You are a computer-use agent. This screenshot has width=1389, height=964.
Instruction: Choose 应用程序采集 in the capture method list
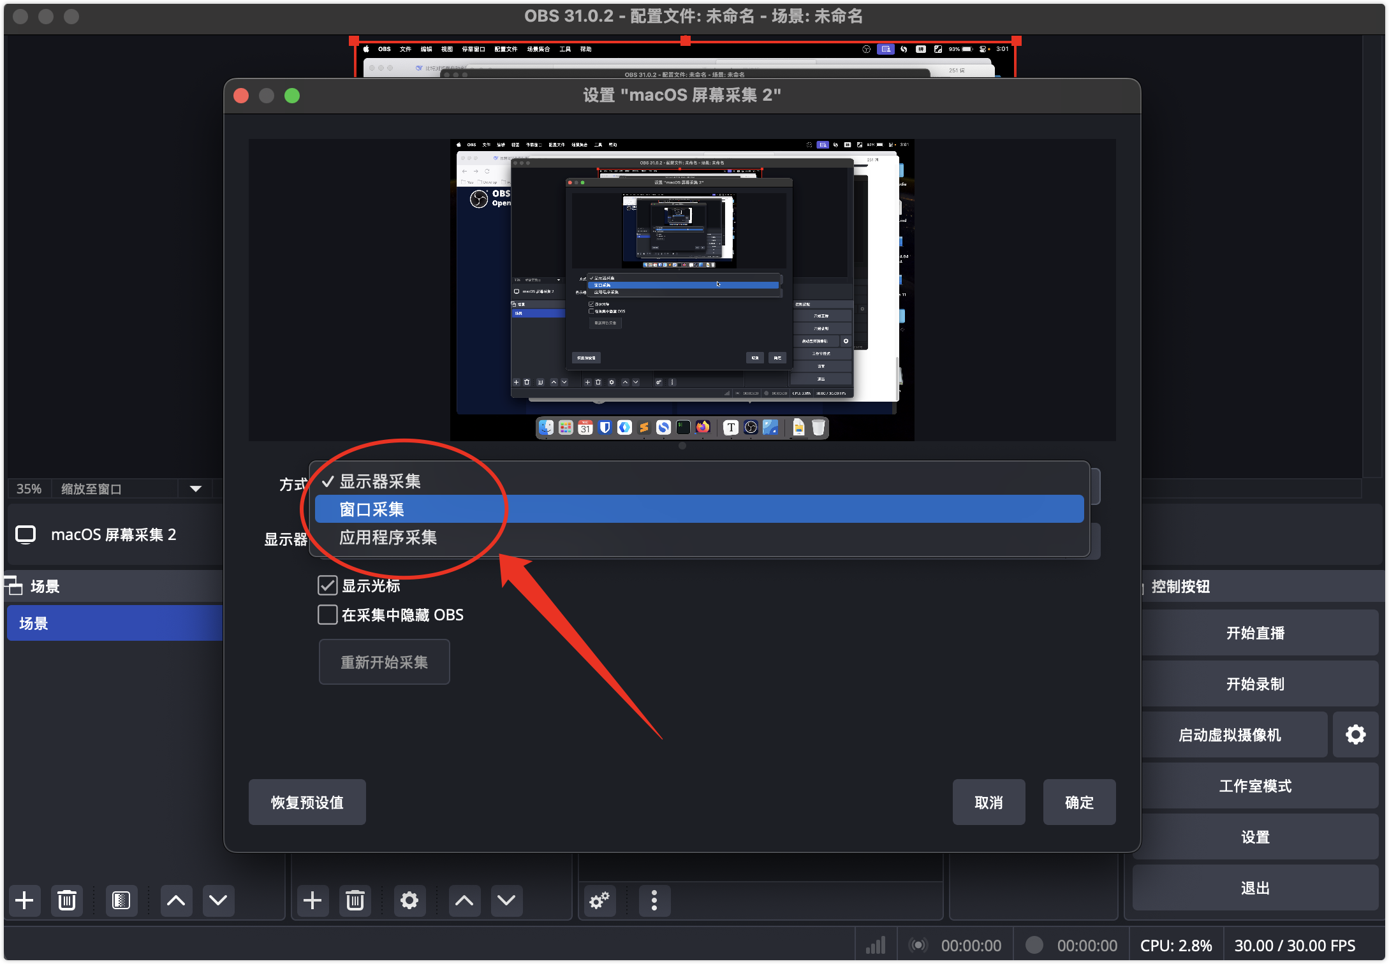[x=700, y=537]
